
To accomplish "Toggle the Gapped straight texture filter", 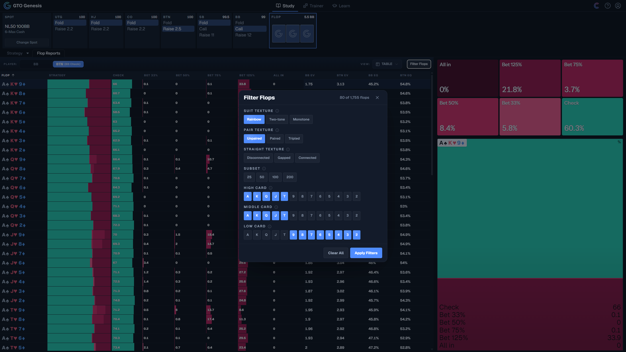I will coord(284,158).
